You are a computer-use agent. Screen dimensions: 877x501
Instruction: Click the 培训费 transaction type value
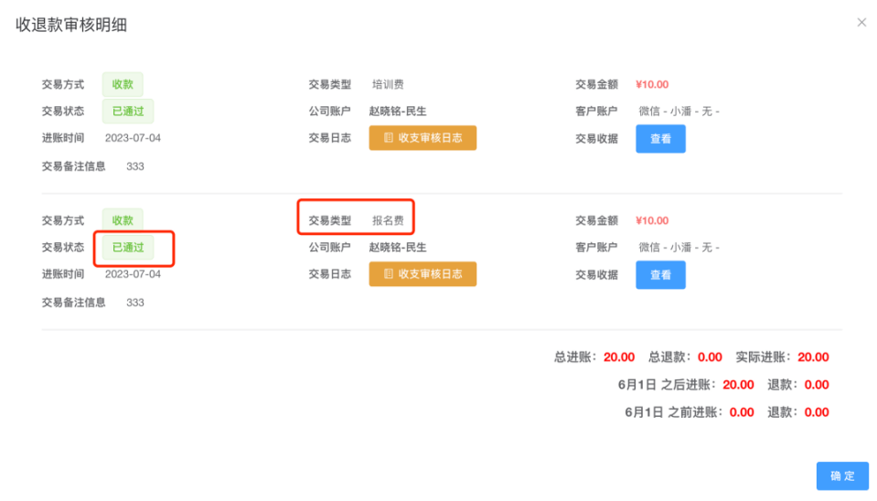(x=388, y=84)
